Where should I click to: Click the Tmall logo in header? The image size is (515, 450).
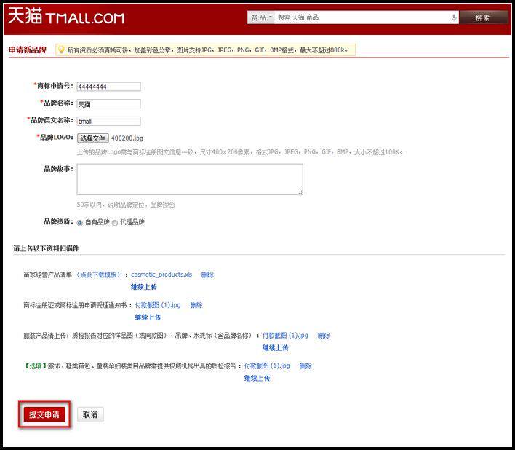point(66,16)
